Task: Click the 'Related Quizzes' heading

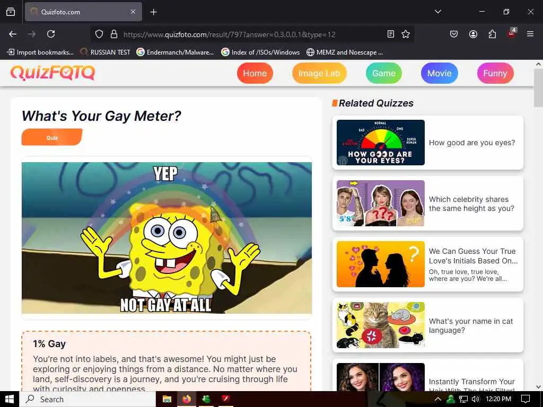Action: pyautogui.click(x=376, y=103)
